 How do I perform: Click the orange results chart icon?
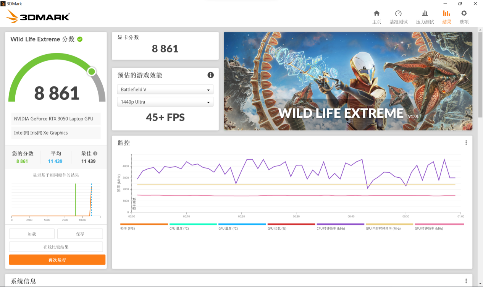click(x=447, y=13)
